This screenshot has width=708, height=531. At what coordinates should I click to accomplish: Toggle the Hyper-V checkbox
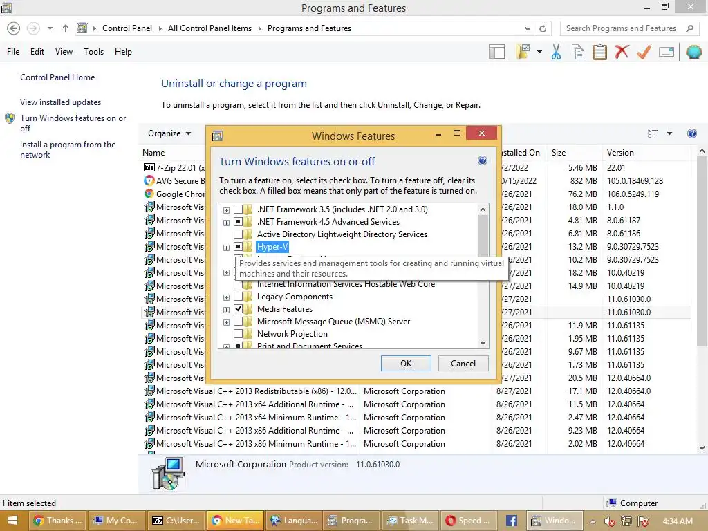(x=238, y=247)
